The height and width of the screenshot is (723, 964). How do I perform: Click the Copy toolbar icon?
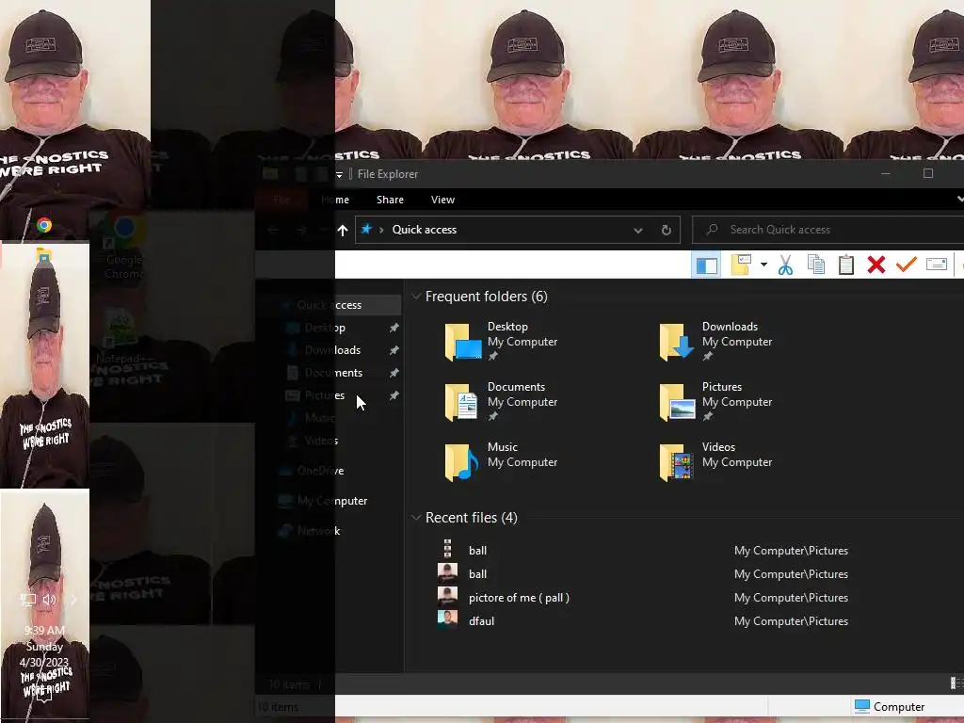(x=816, y=265)
